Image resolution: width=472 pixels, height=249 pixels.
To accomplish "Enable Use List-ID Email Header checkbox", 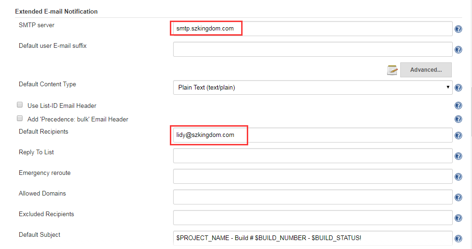I will coord(20,105).
